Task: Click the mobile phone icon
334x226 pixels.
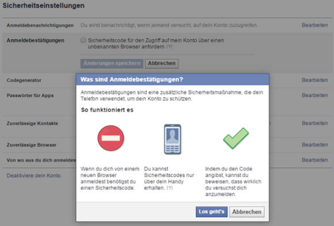Action: (x=173, y=139)
